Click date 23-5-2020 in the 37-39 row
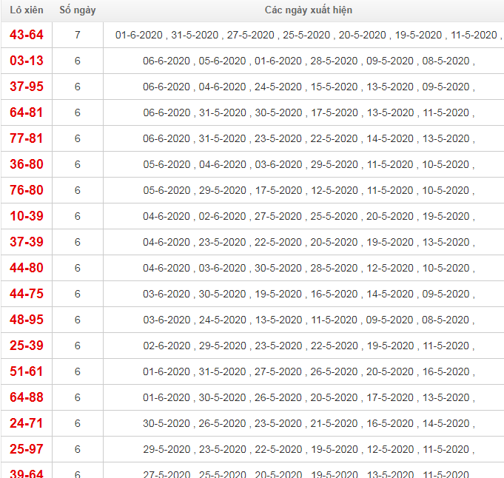Image resolution: width=504 pixels, height=478 pixels. point(223,242)
